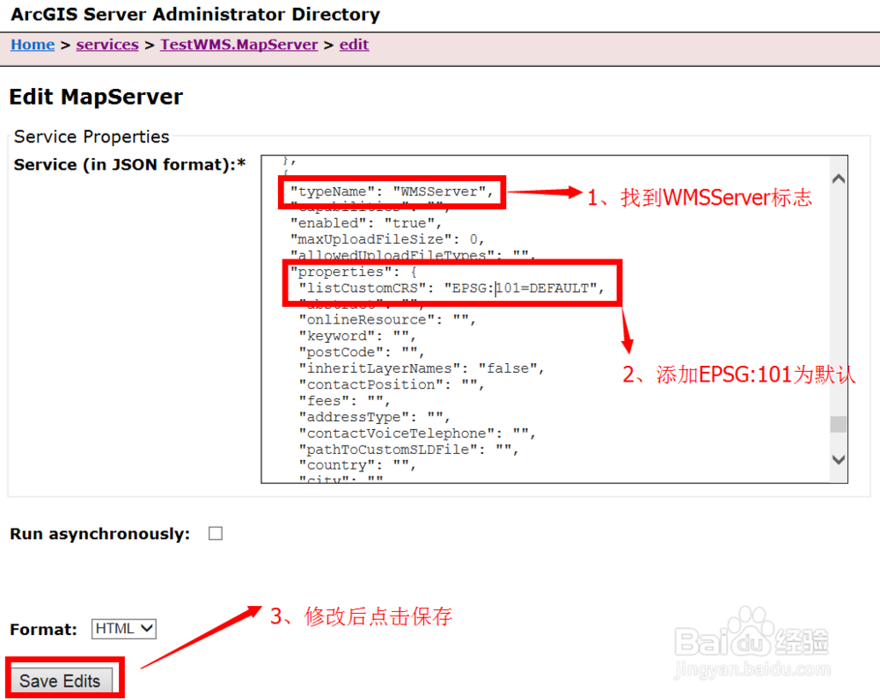This screenshot has width=880, height=700.
Task: Place cursor in "typeName": "WMSServer" line
Action: pos(392,192)
